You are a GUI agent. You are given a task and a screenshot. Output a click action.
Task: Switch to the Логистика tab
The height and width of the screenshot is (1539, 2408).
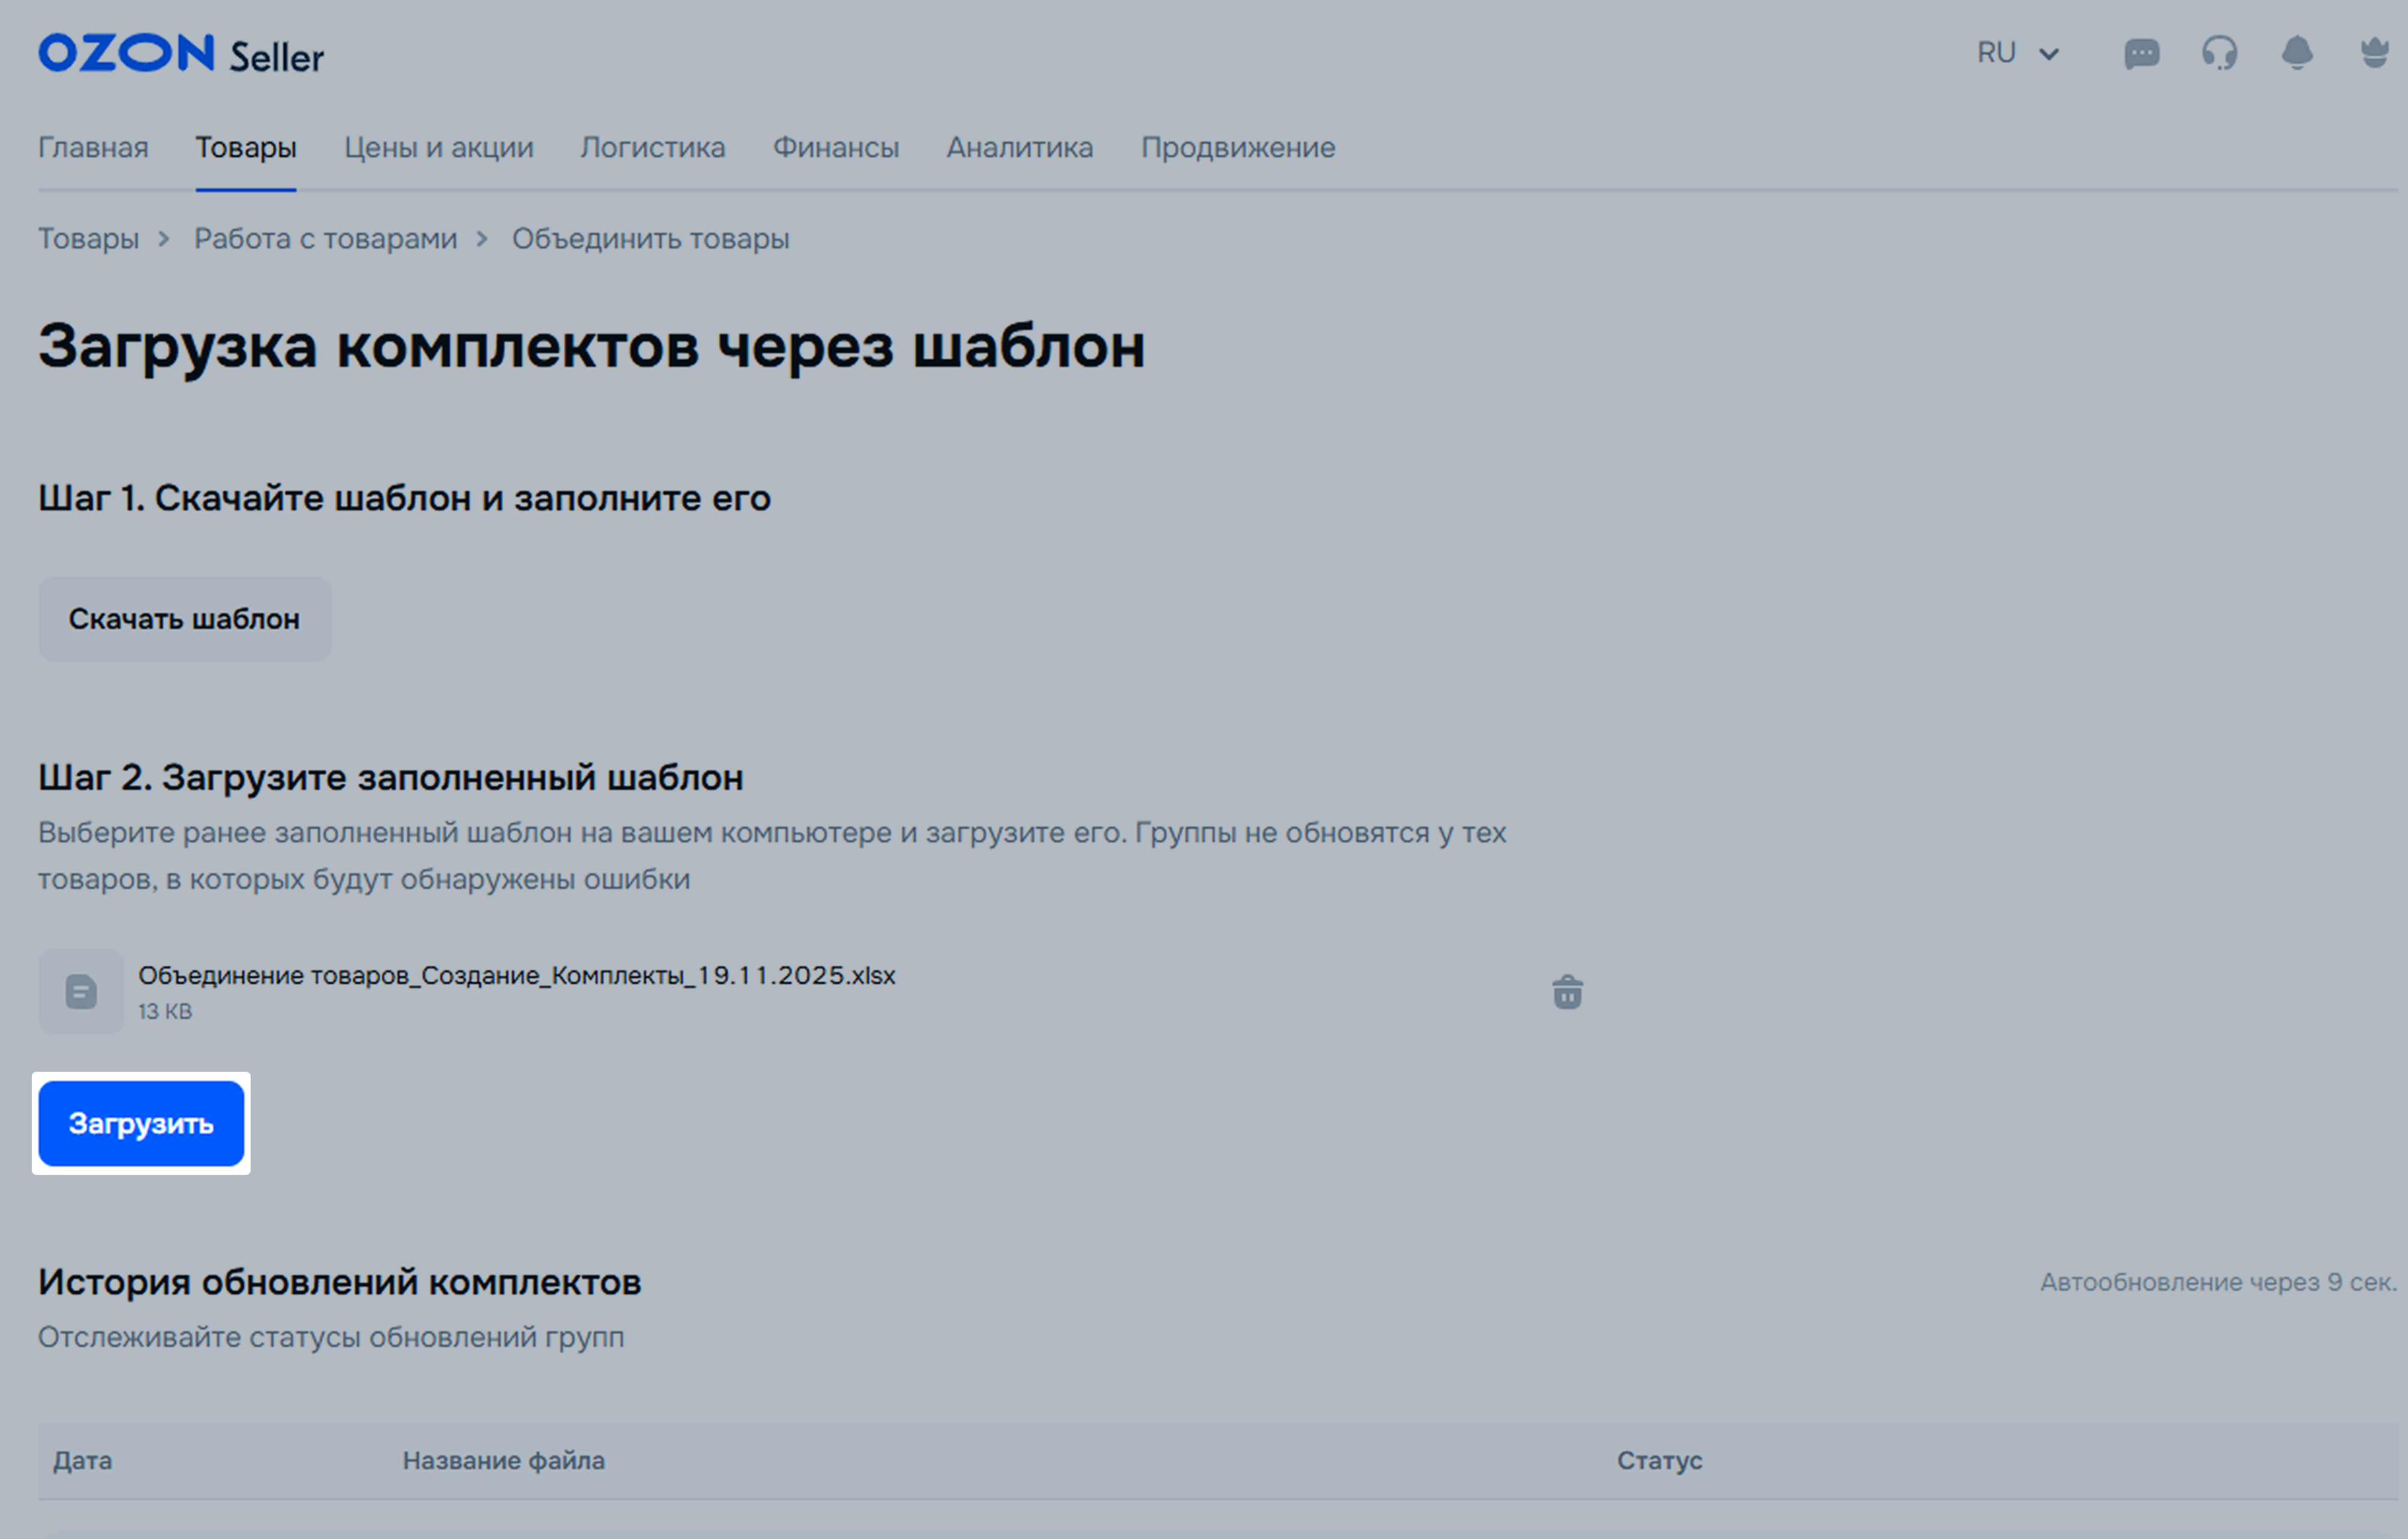(652, 148)
